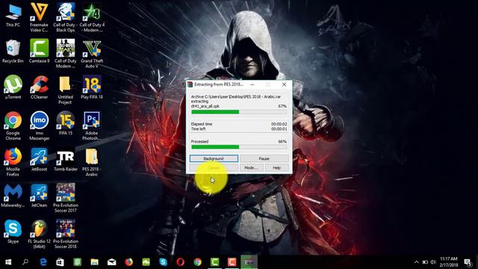Click the battery tray icon
Viewport: 478px width, 269px height.
[x=425, y=262]
